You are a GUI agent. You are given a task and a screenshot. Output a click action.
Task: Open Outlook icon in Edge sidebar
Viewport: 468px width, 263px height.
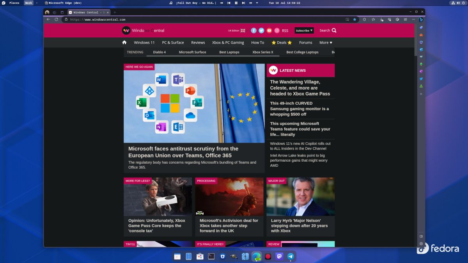coord(421,49)
